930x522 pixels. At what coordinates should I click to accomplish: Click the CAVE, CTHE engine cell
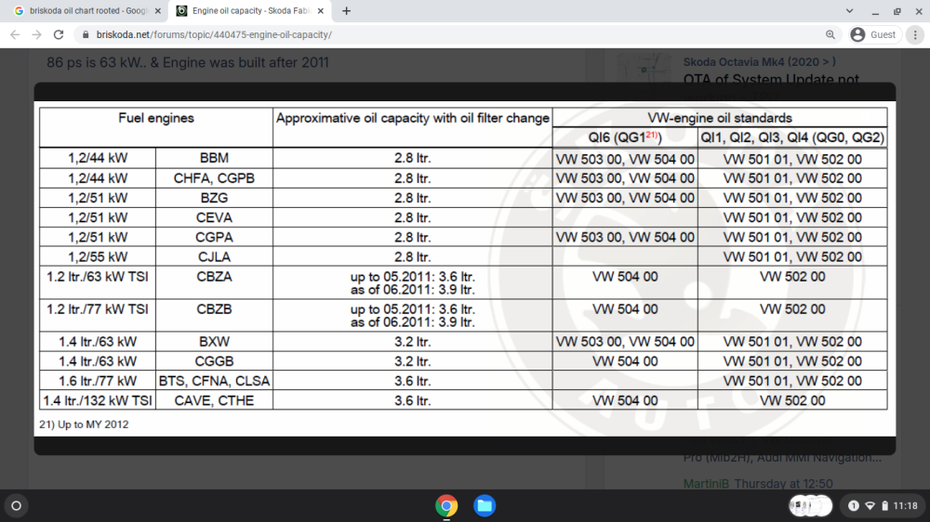click(214, 400)
